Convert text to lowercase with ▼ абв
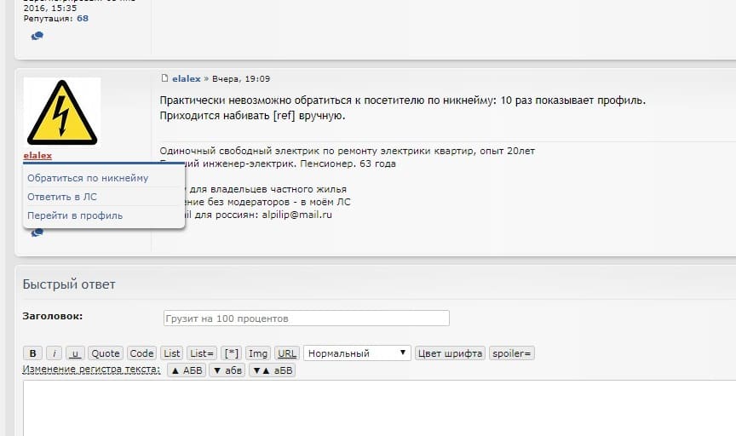 [x=227, y=370]
